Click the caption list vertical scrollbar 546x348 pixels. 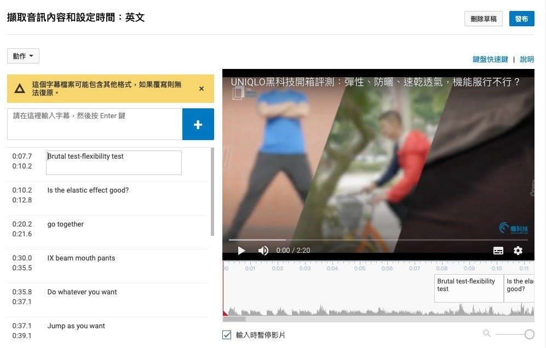pyautogui.click(x=212, y=192)
